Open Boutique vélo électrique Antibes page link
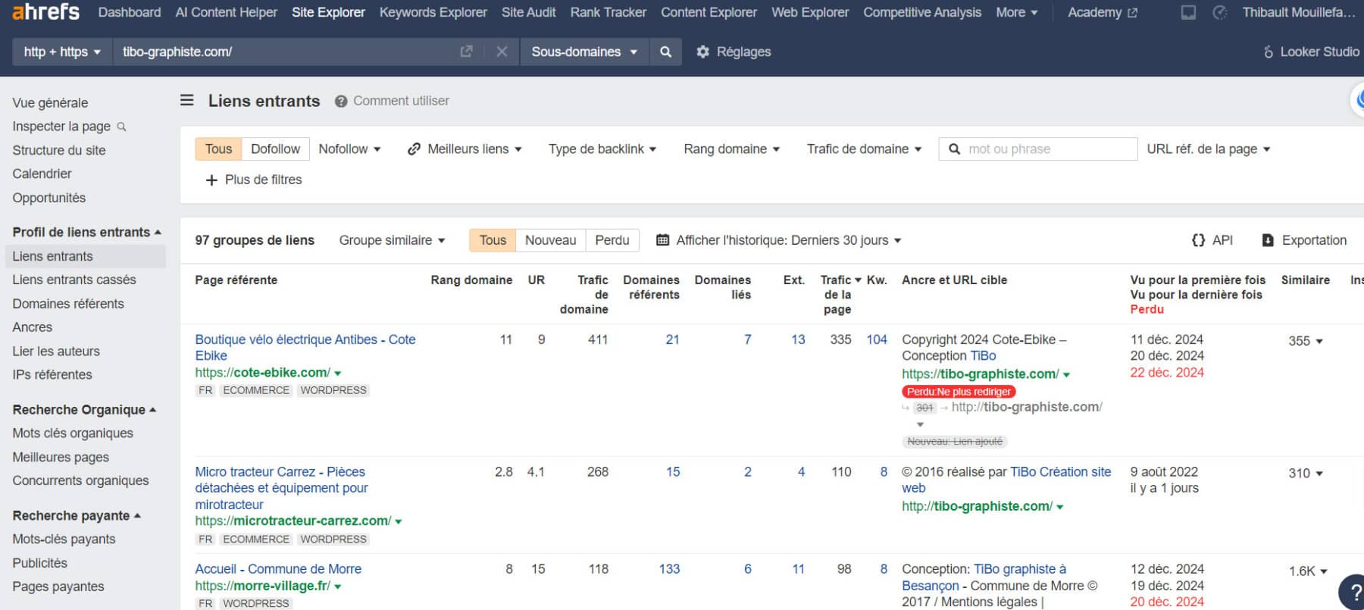Viewport: 1364px width, 610px height. point(305,347)
